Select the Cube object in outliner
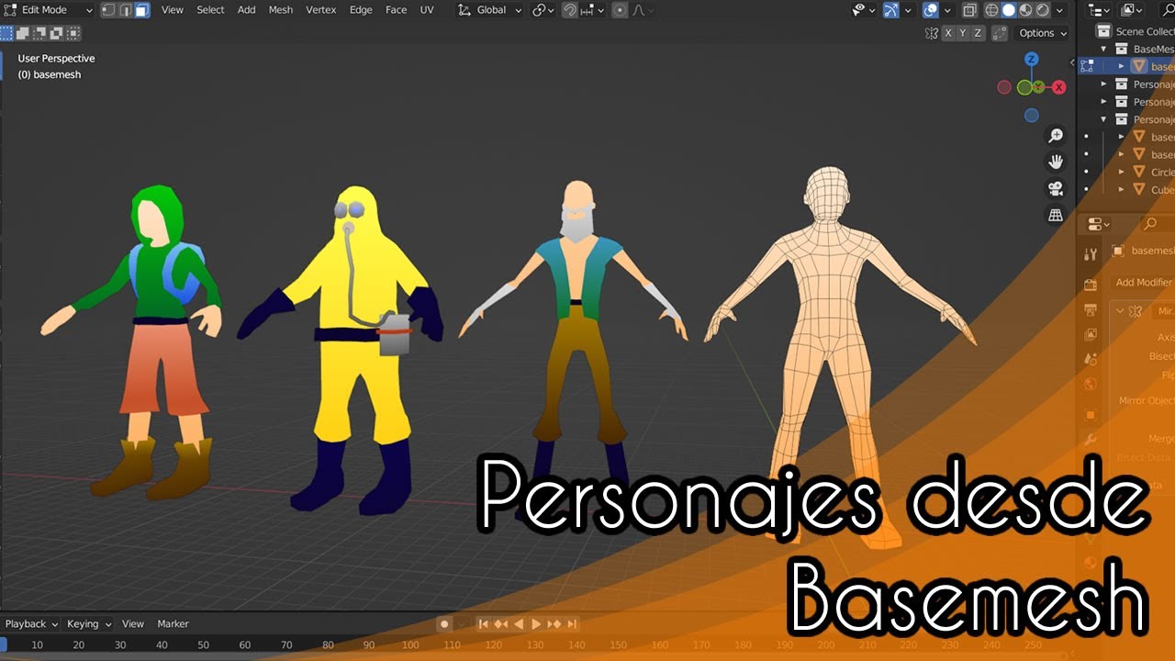Image resolution: width=1175 pixels, height=661 pixels. pyautogui.click(x=1161, y=190)
